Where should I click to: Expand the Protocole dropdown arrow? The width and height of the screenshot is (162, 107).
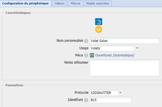pos(121,93)
